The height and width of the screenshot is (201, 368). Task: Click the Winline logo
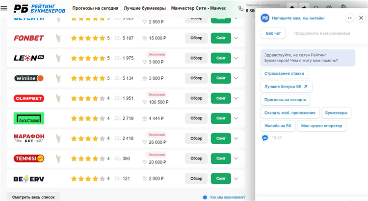click(29, 78)
